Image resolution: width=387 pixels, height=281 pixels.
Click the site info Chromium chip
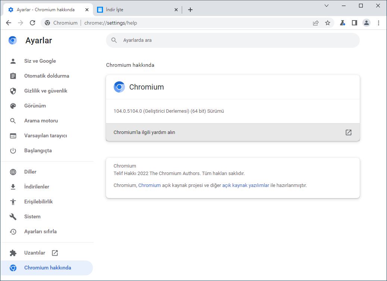61,23
